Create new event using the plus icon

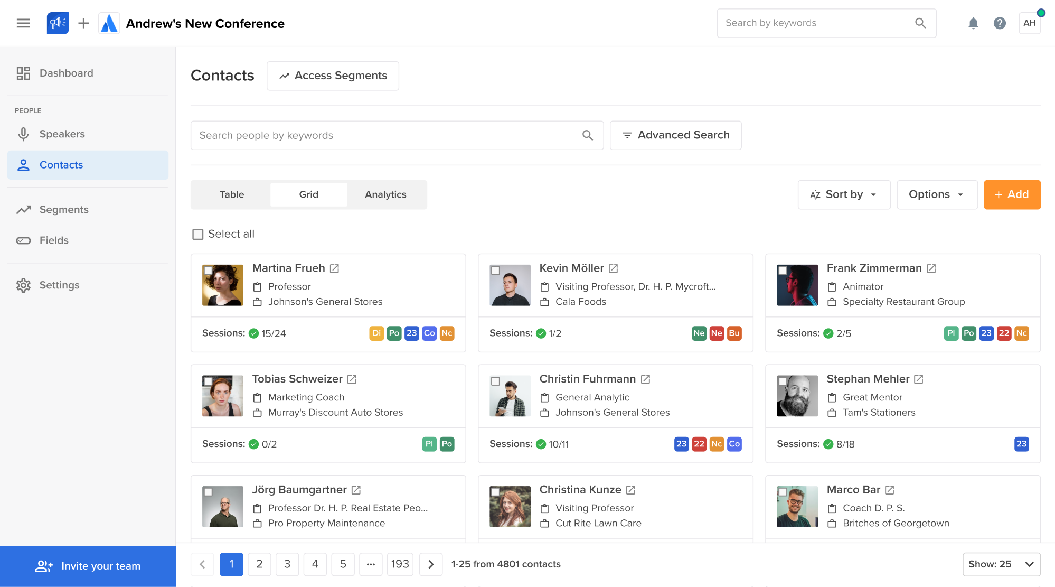83,23
